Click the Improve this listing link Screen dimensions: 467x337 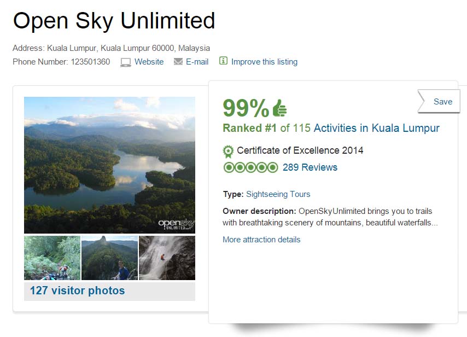tap(264, 62)
